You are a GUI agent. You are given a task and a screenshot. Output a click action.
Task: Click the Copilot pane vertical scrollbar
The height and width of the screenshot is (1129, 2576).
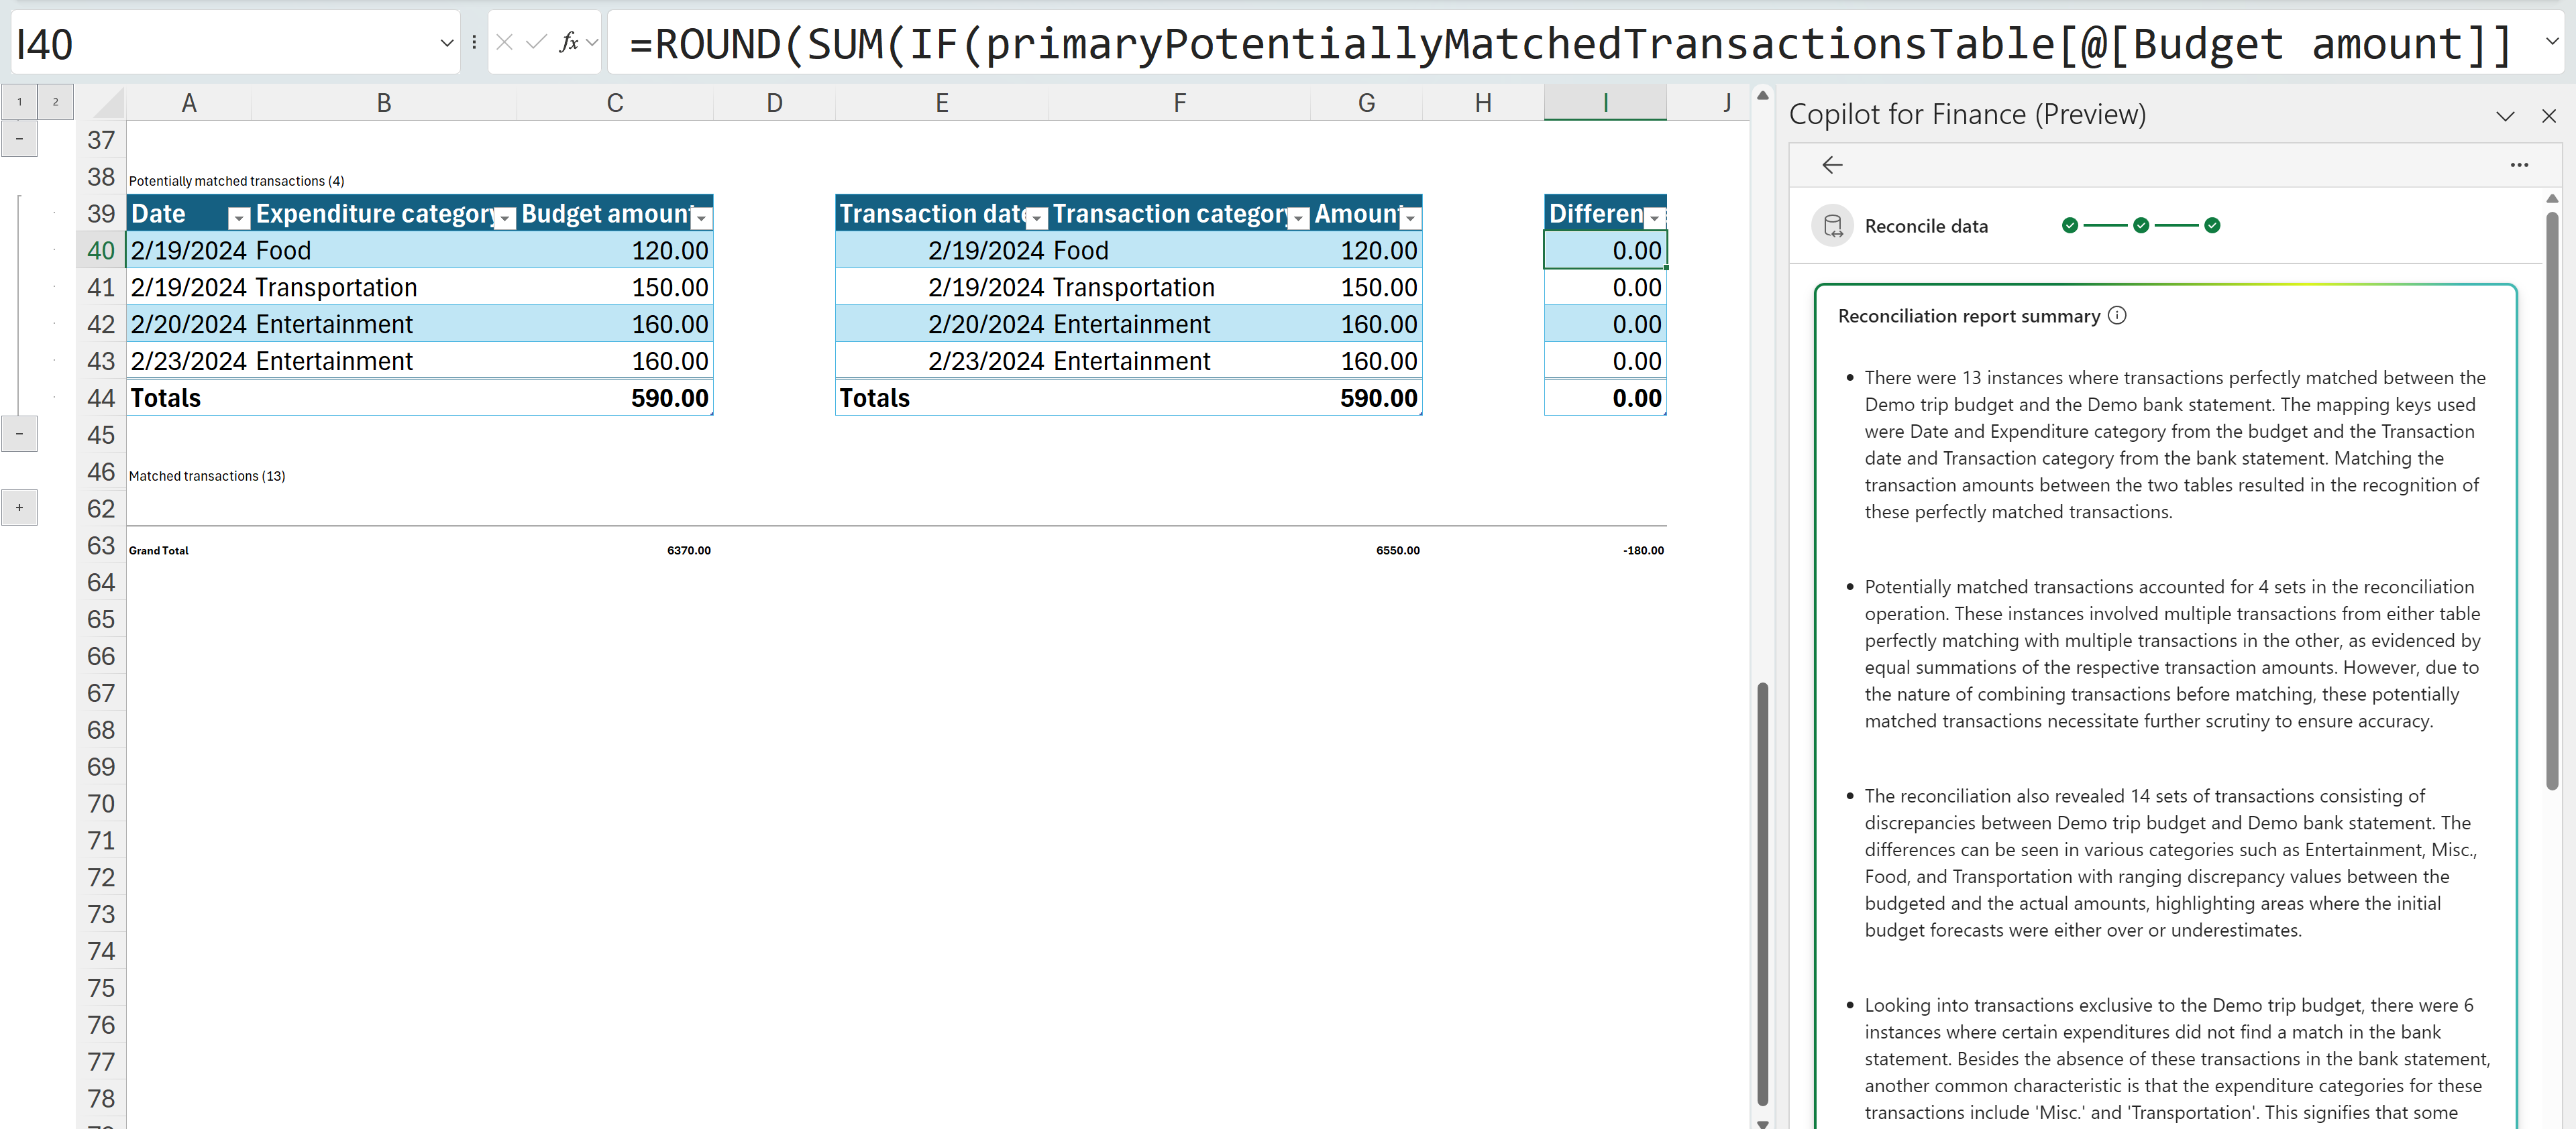click(2551, 499)
